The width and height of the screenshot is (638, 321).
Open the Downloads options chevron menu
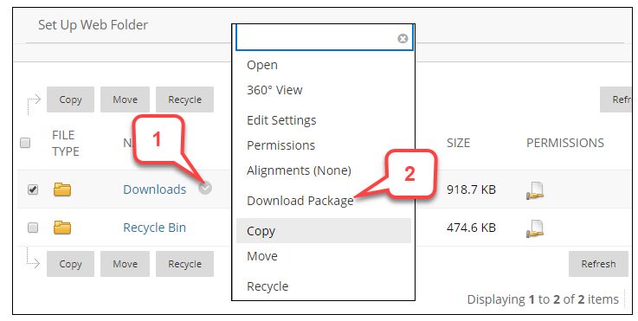(x=205, y=188)
